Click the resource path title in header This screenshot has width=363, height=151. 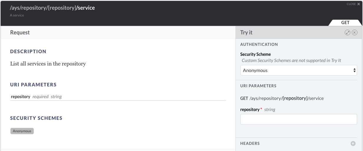[x=52, y=8]
